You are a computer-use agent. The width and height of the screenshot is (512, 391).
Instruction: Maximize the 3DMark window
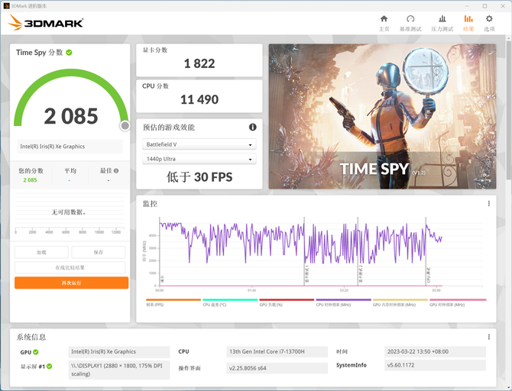pyautogui.click(x=484, y=6)
